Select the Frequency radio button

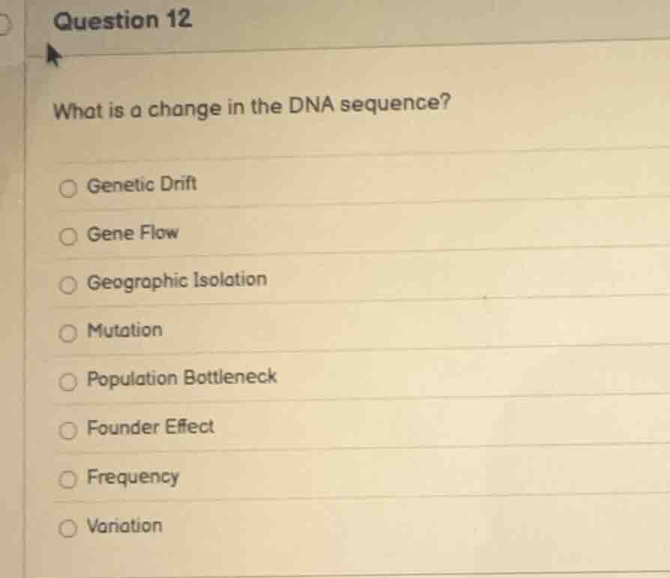(x=69, y=478)
